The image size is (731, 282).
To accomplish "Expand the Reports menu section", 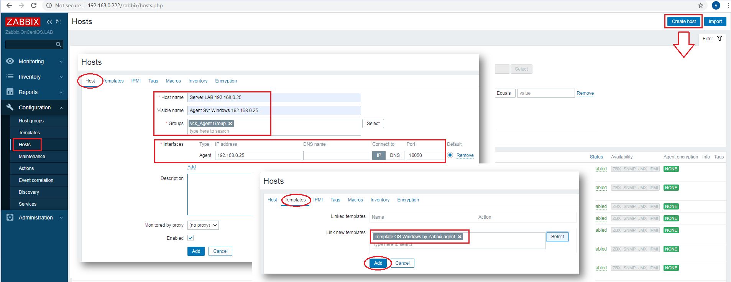I will [x=61, y=92].
